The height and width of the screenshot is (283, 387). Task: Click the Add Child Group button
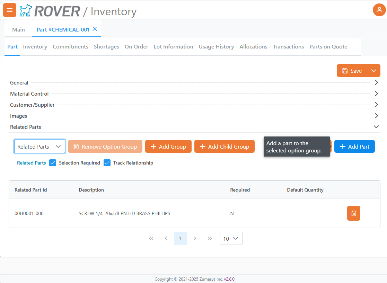point(224,147)
